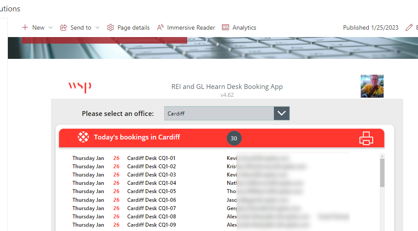The image size is (418, 231).
Task: Open Page details
Action: coord(134,27)
